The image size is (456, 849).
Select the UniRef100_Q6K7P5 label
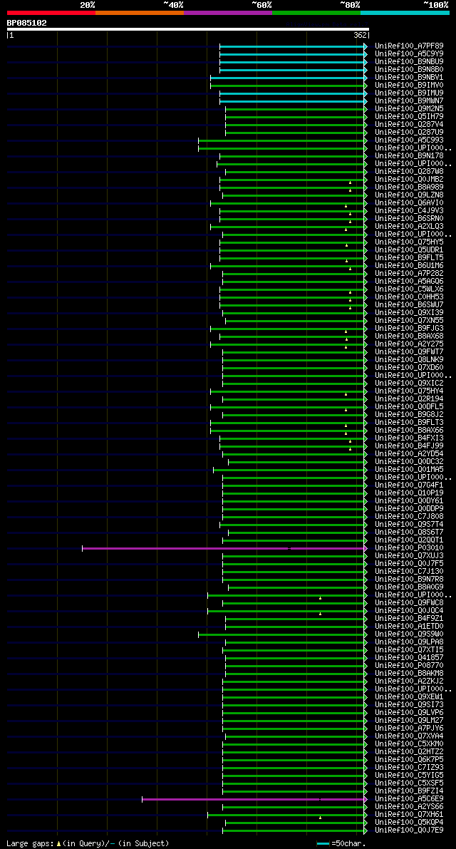point(409,760)
